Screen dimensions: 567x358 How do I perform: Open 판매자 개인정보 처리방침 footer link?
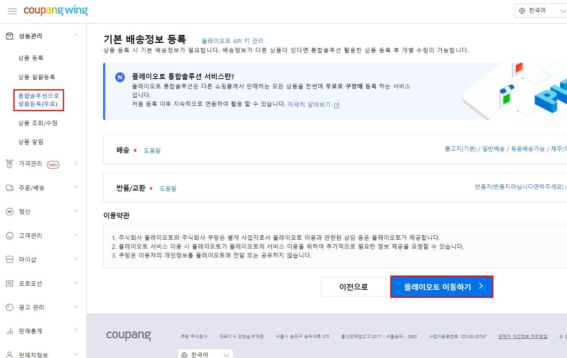[523, 337]
